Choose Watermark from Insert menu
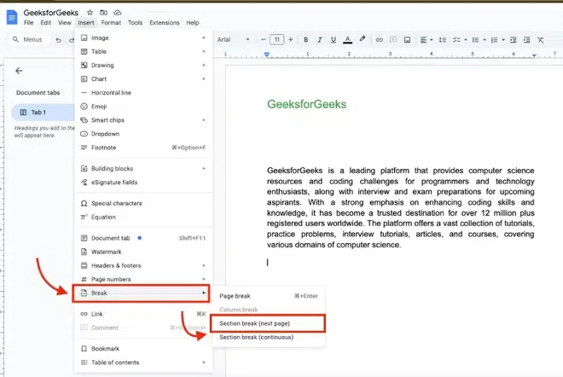Screen dimensions: 563x377 tap(143, 252)
